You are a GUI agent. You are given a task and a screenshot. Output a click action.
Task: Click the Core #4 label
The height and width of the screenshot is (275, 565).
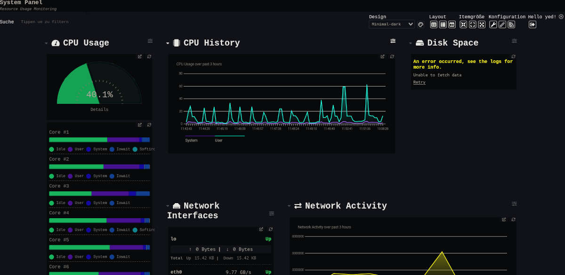point(59,213)
